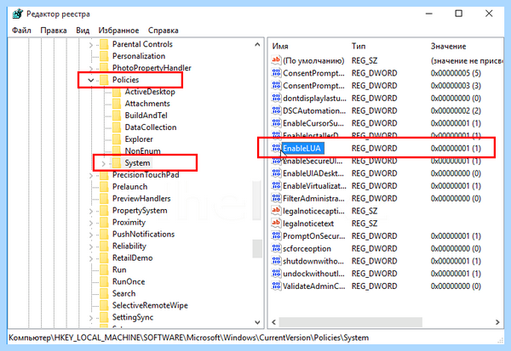Click the values pane scroll right arrow
Screen dimensions: 511x351
pos(497,322)
